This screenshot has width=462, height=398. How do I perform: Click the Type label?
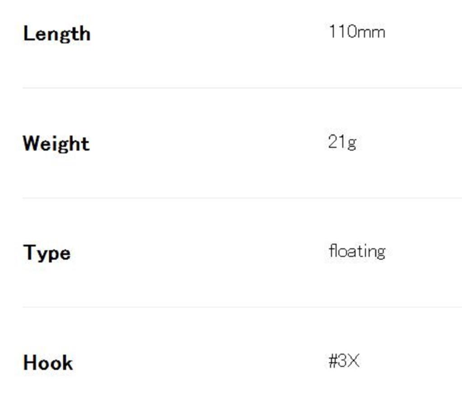coord(46,253)
